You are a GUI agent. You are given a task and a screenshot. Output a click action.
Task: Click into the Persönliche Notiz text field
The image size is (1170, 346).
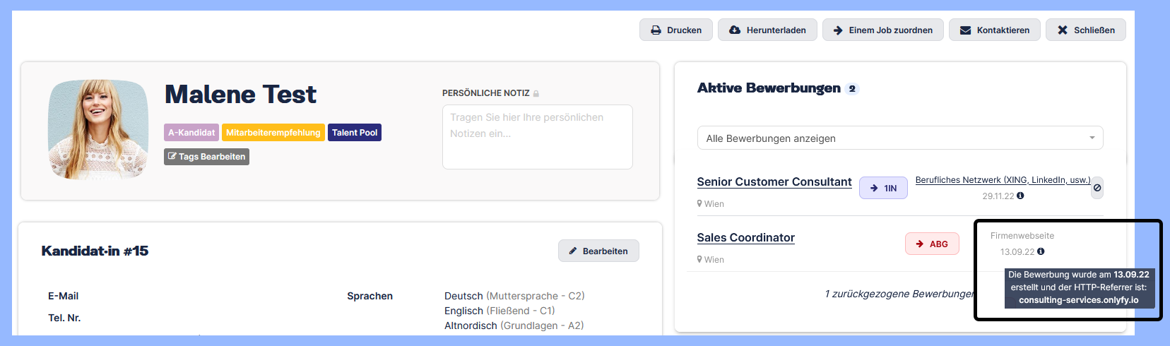pyautogui.click(x=537, y=137)
